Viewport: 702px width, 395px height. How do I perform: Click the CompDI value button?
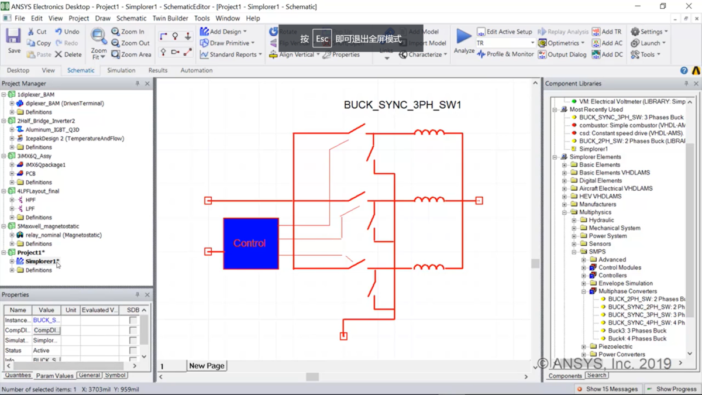(47, 330)
